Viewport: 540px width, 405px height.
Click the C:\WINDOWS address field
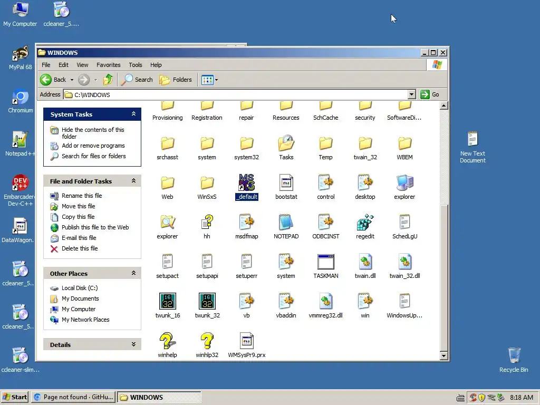tap(236, 95)
